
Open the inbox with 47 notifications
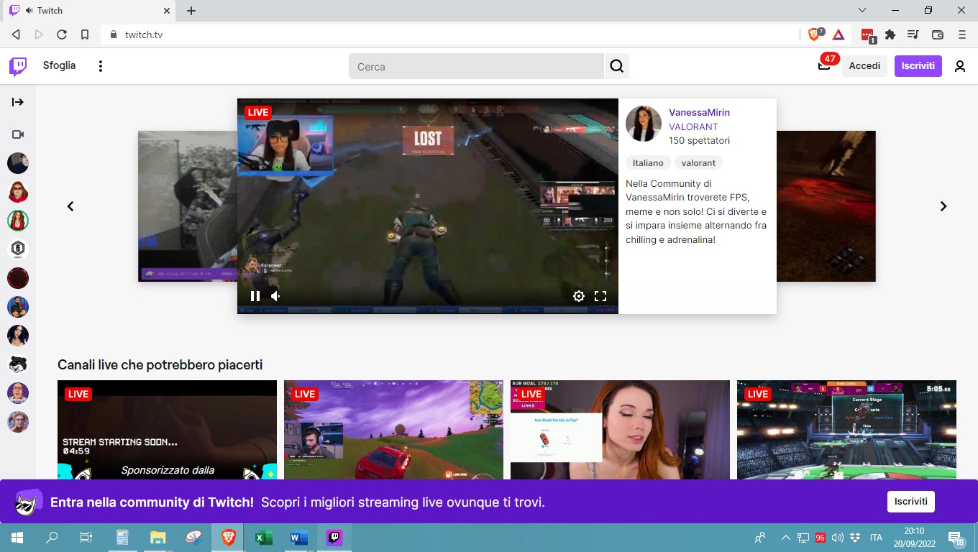tap(824, 66)
